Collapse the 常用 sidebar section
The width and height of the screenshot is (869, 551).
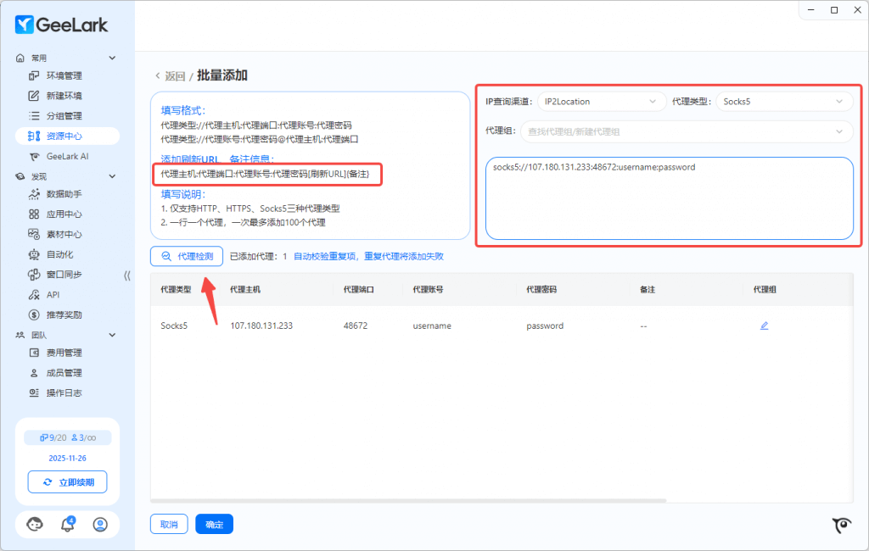pyautogui.click(x=112, y=58)
